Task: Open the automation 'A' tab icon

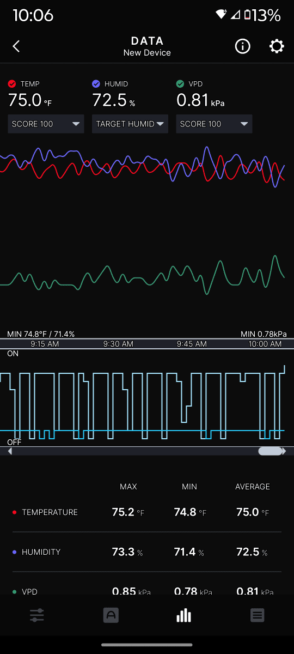Action: tap(111, 616)
